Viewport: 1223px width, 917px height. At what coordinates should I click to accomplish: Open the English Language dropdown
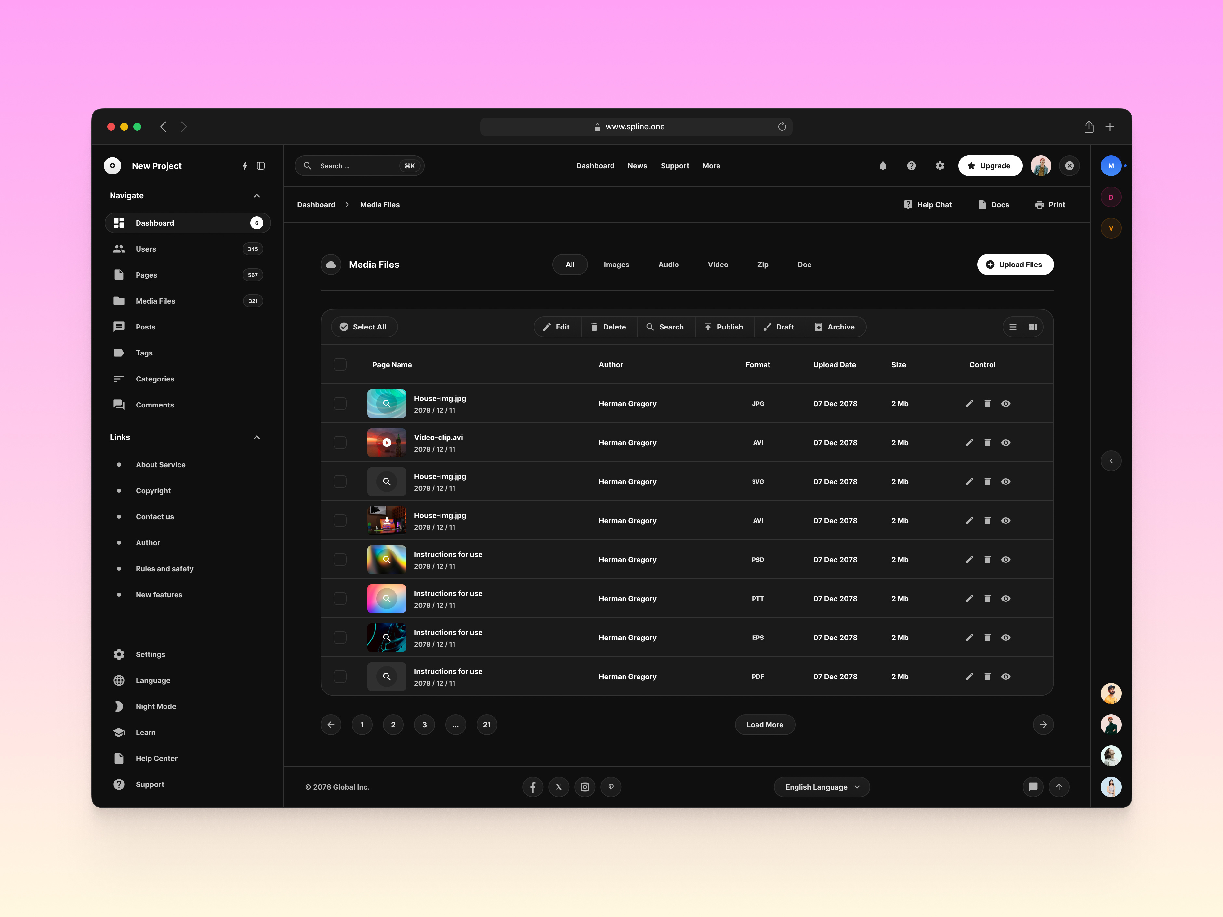[x=822, y=787]
